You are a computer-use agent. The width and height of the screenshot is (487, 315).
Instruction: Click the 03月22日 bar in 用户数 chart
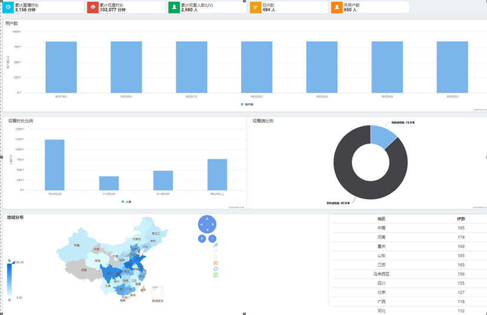pos(257,67)
